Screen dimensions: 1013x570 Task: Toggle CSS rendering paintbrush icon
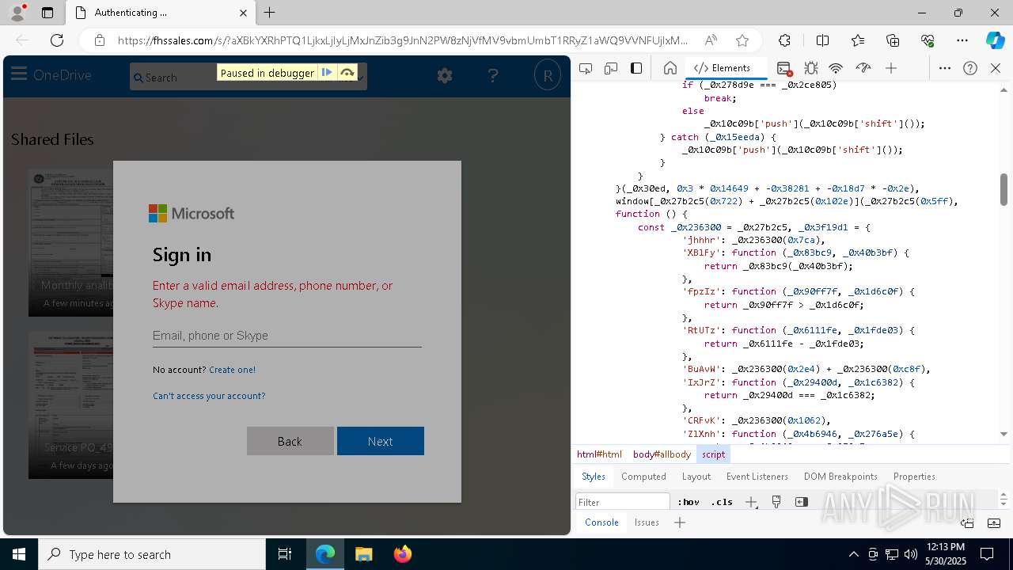[776, 502]
